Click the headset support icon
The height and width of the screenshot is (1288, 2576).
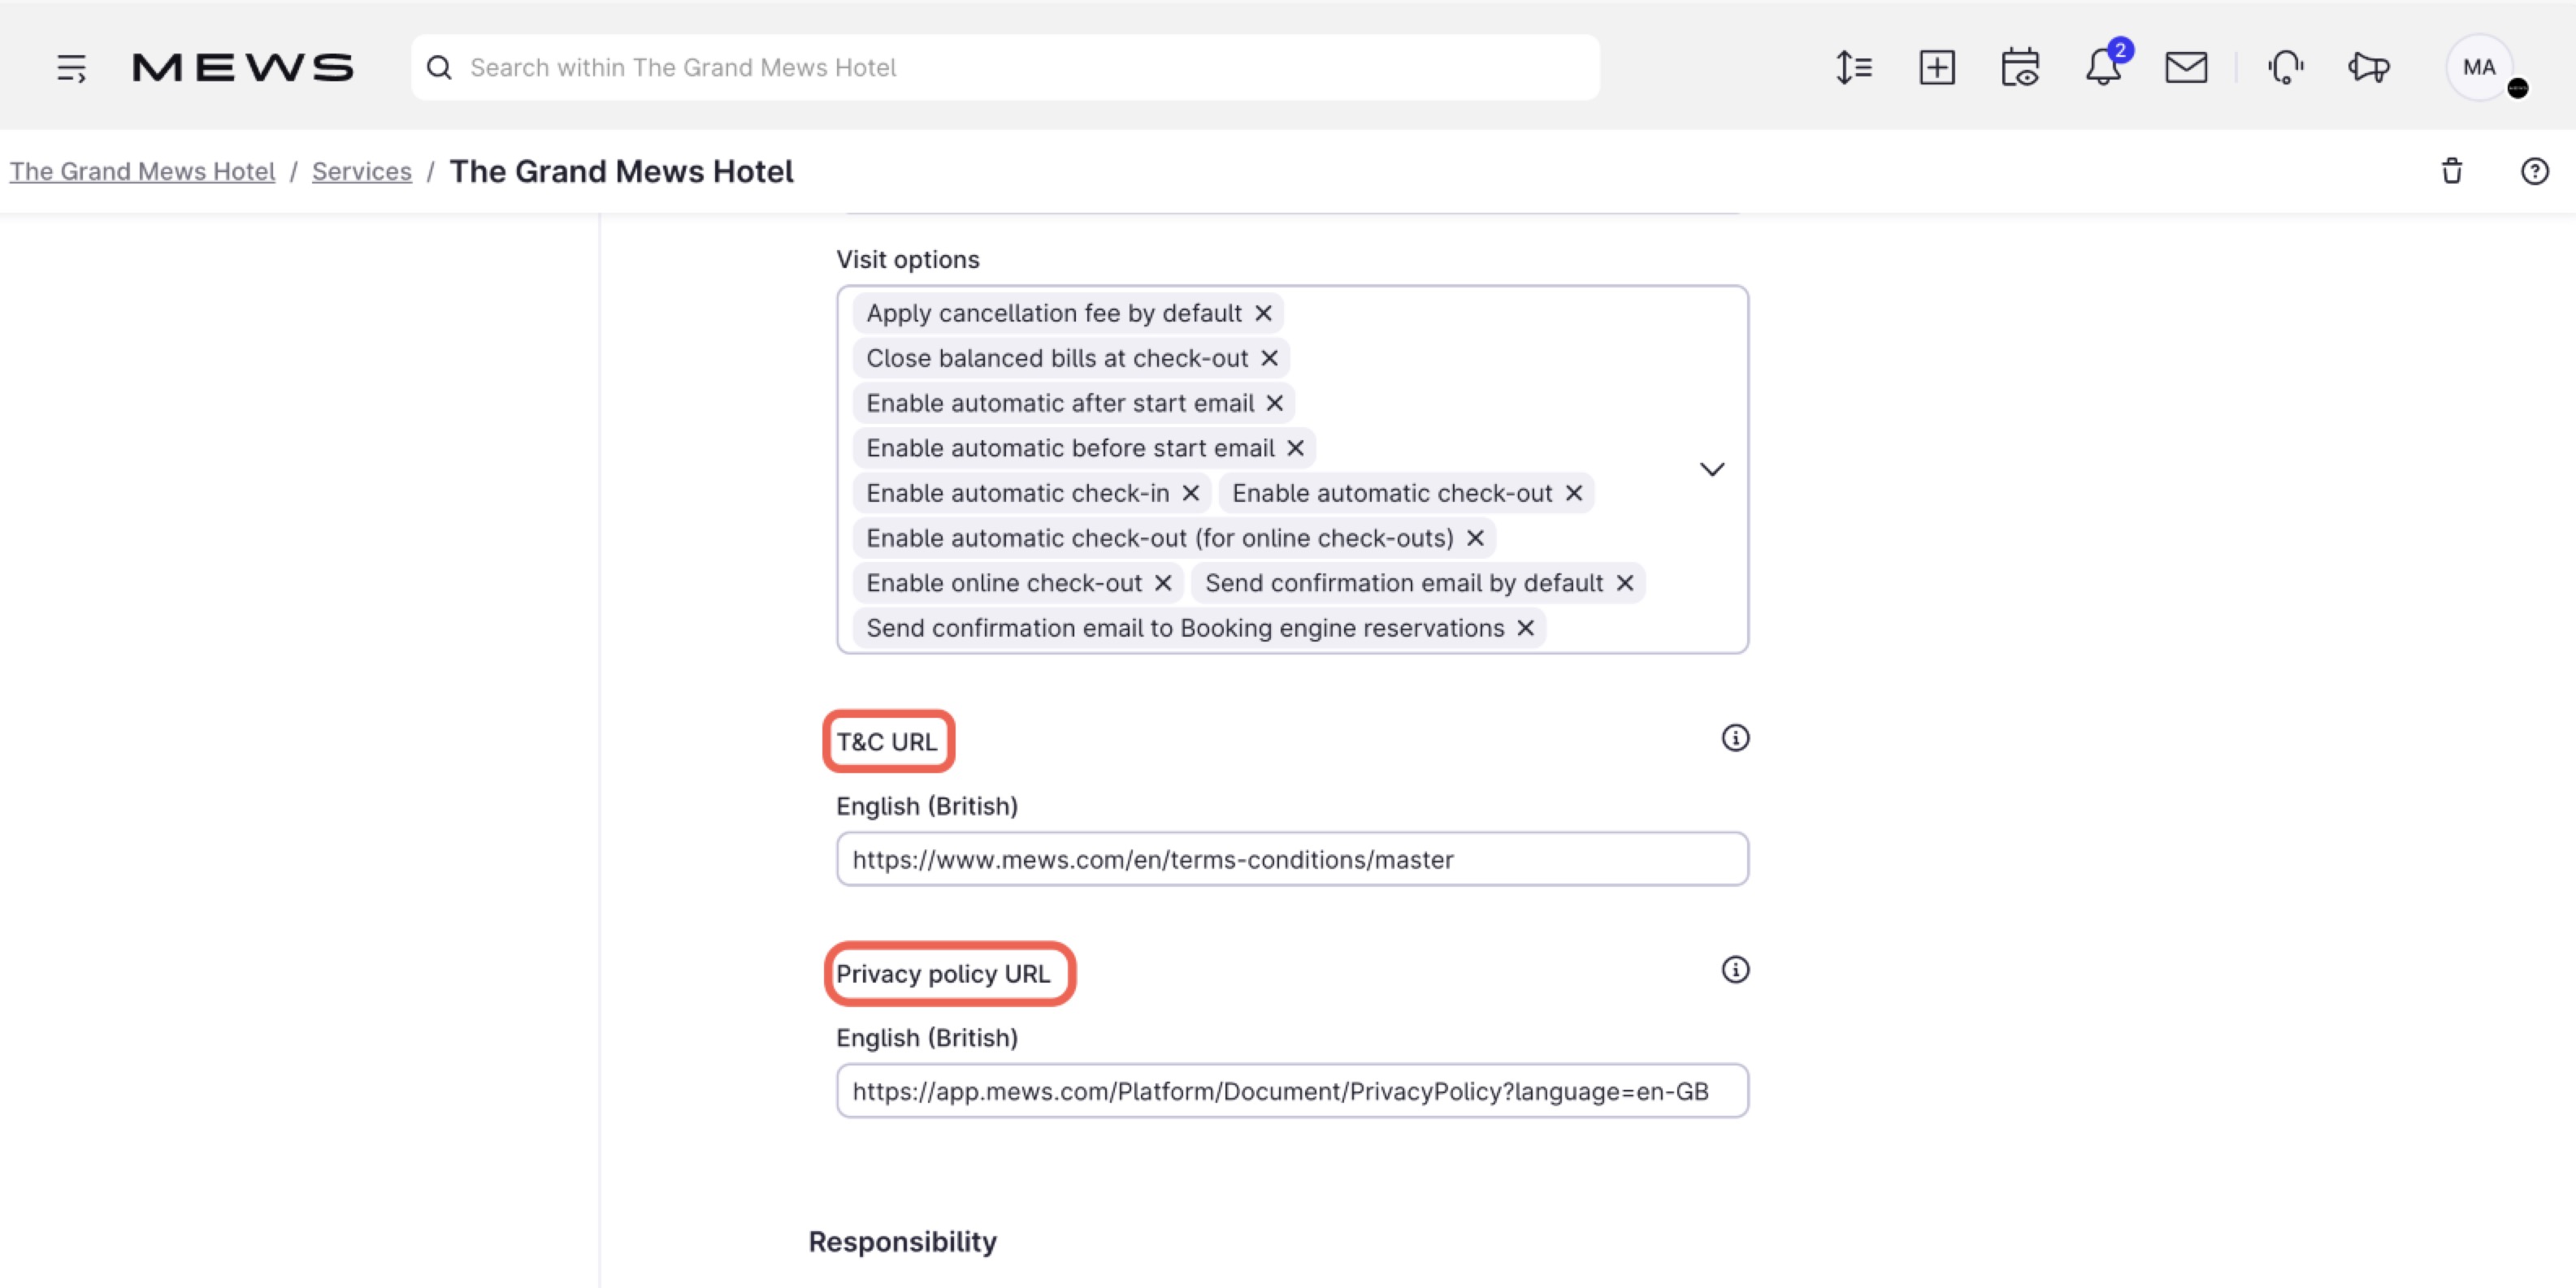(x=2286, y=68)
